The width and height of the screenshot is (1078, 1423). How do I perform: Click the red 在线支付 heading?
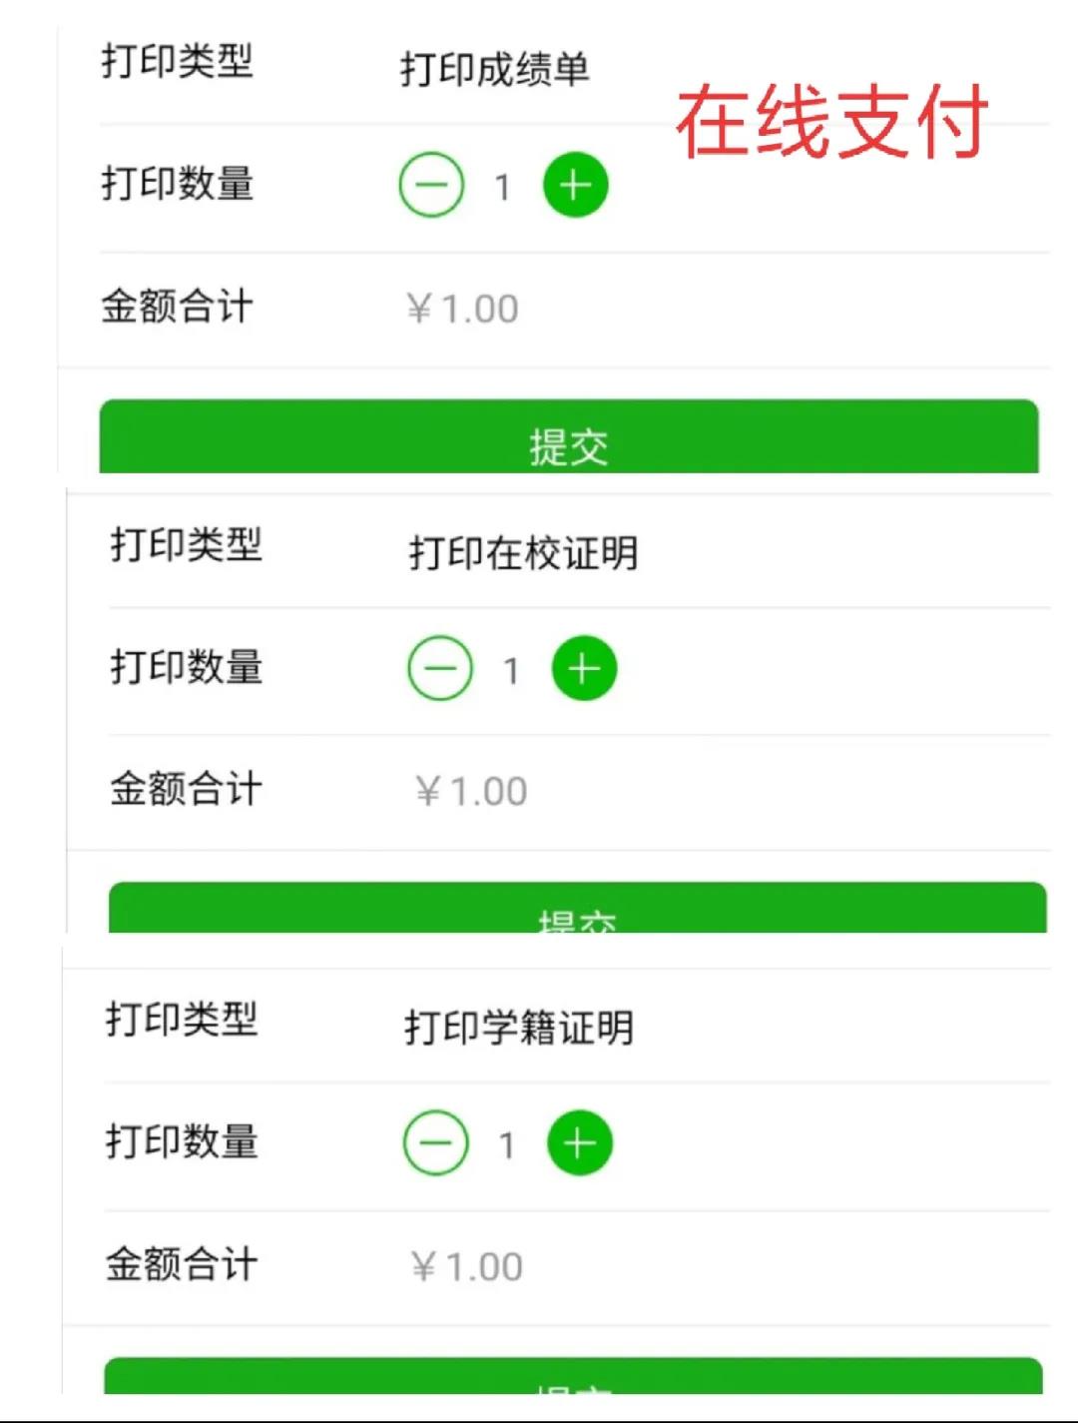pos(831,122)
